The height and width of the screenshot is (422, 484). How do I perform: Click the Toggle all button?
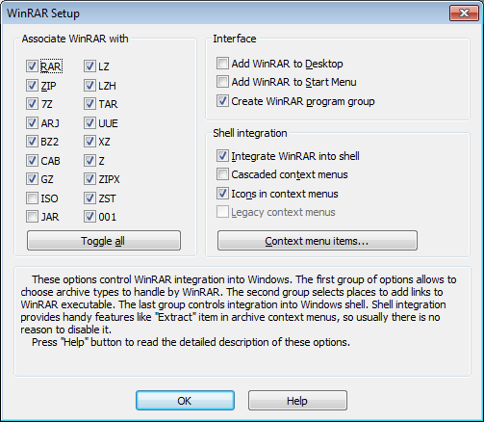click(104, 240)
